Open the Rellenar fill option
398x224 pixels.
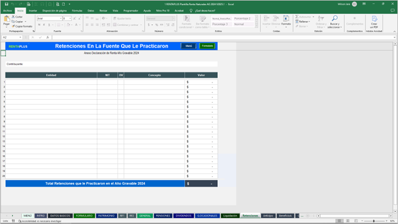[302, 22]
